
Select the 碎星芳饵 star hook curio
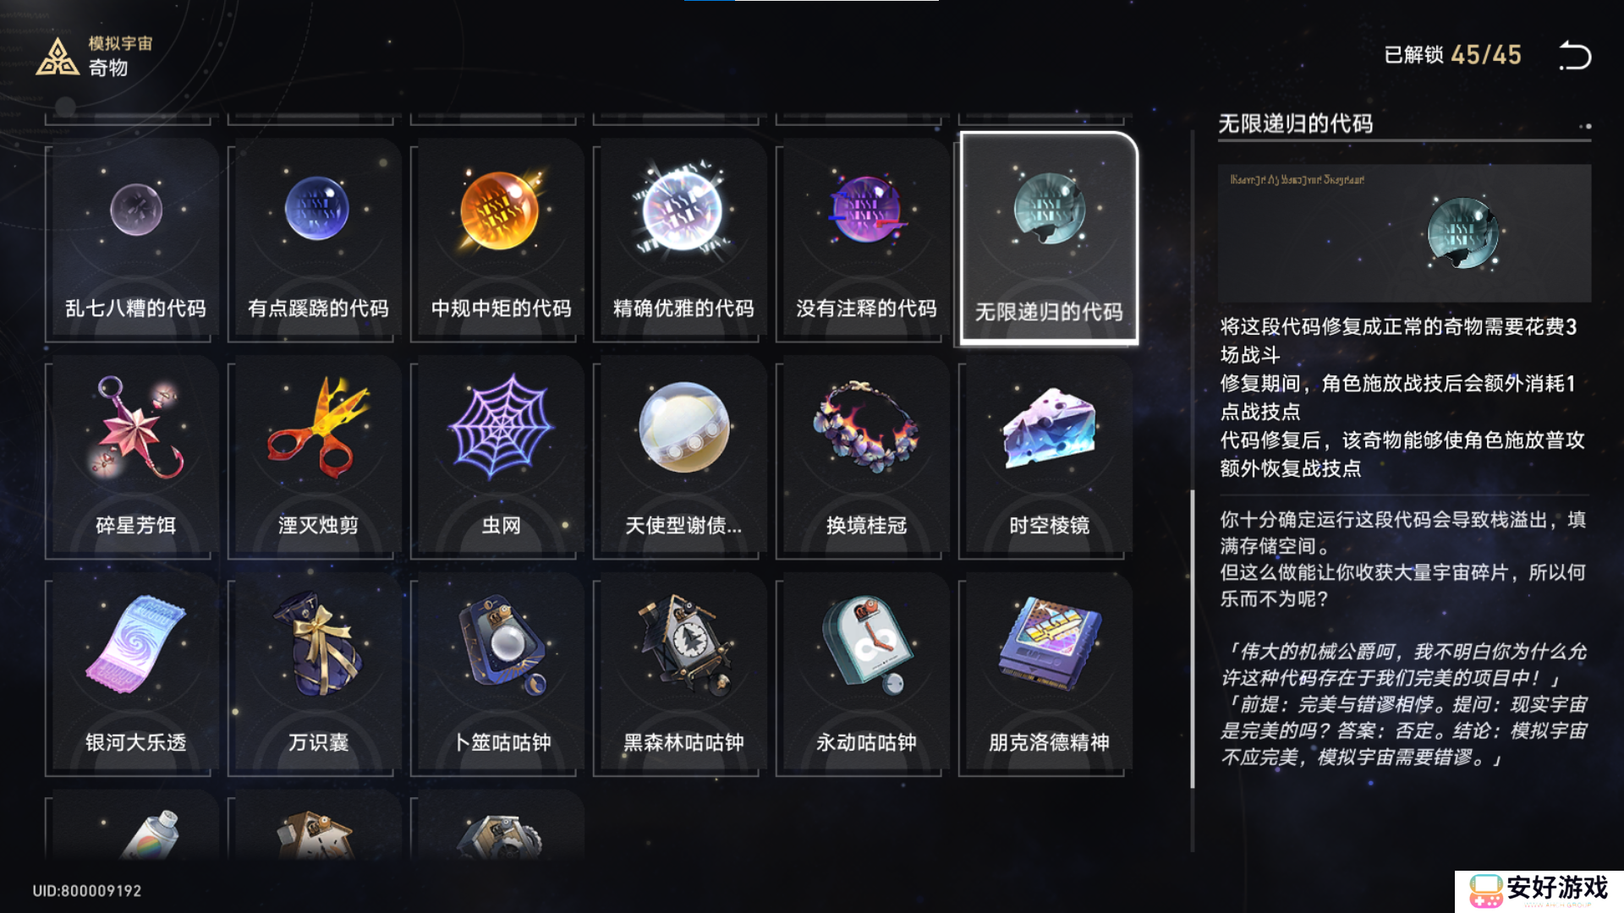pos(135,457)
